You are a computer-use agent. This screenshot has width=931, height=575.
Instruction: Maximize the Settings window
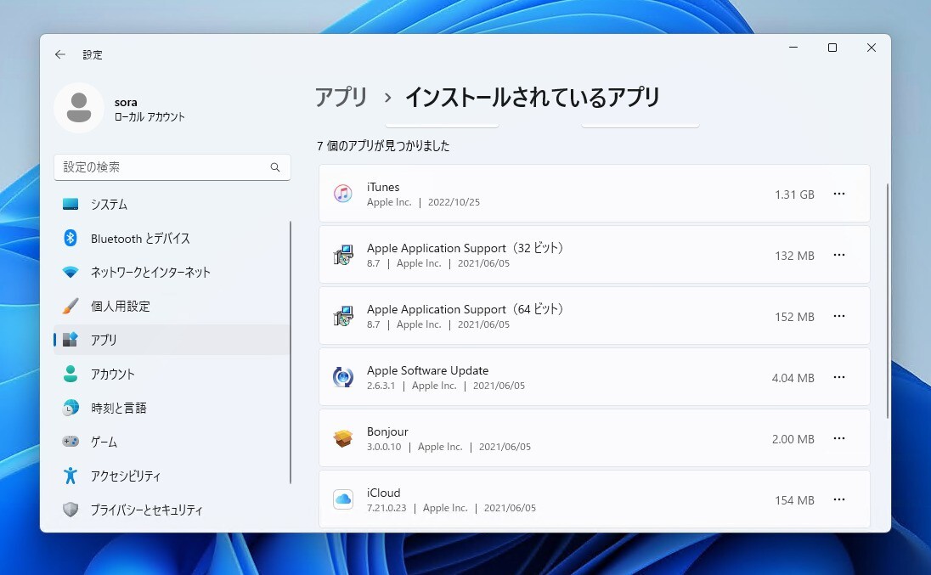832,48
